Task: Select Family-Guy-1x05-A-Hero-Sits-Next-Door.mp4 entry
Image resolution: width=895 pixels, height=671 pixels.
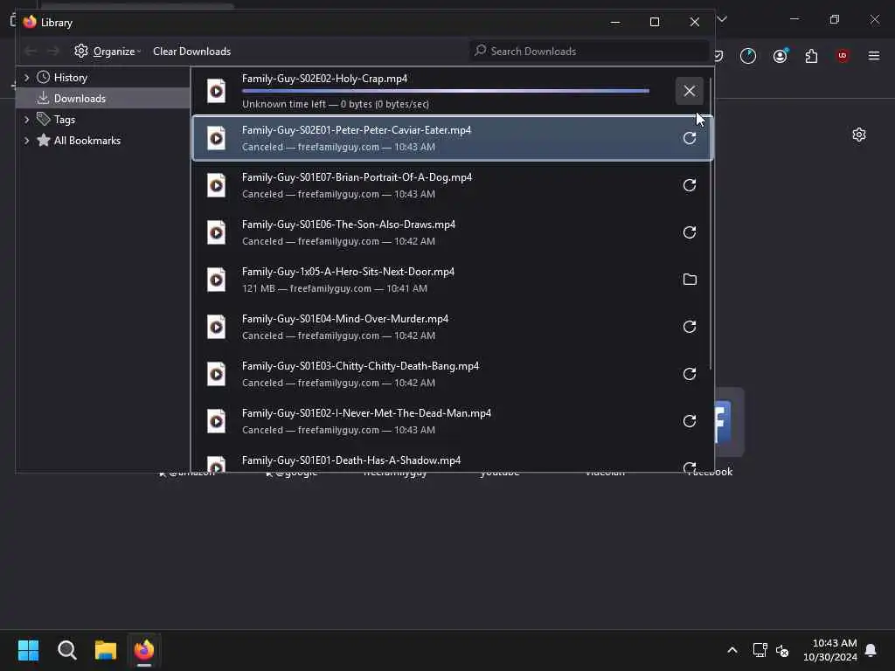Action: 452,280
